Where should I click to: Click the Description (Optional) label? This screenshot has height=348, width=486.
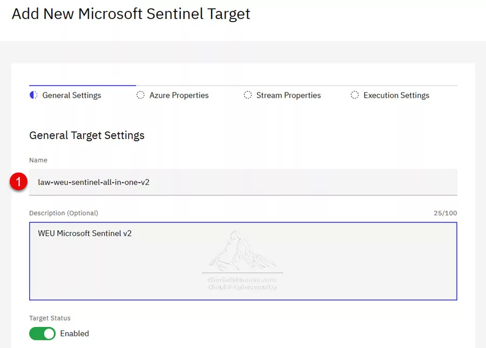click(64, 213)
